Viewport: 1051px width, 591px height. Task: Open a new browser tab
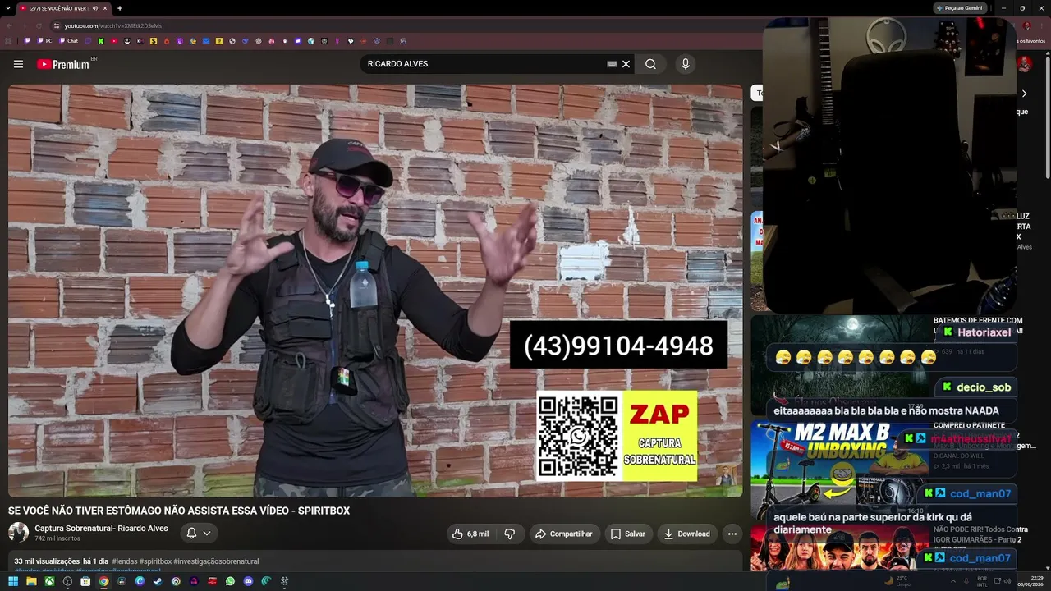click(120, 8)
